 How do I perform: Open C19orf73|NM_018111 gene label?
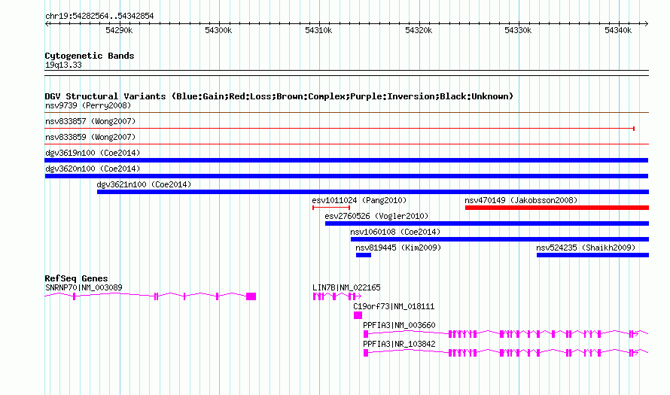(394, 307)
